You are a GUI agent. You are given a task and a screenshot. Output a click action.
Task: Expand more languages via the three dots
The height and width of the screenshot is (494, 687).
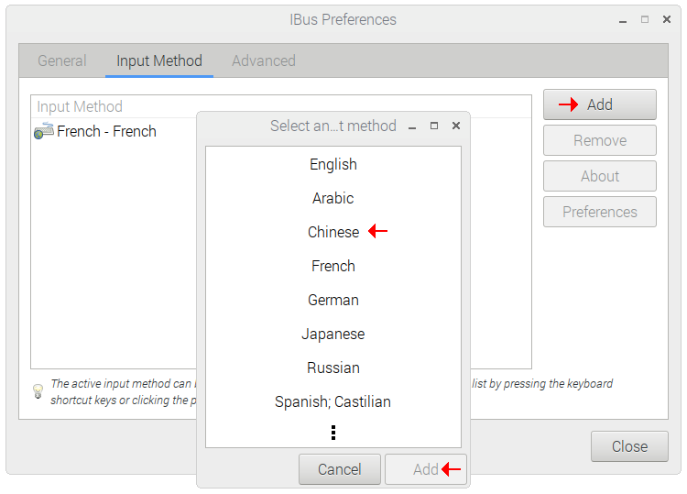click(x=333, y=433)
